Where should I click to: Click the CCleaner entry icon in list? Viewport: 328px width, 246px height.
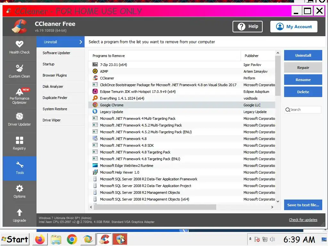(x=95, y=78)
